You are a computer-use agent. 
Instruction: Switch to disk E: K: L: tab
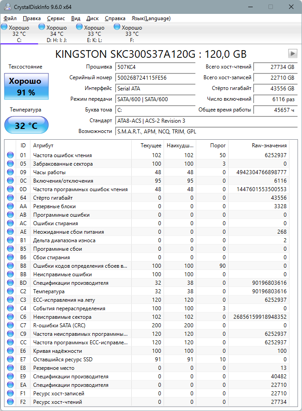[x=94, y=34]
